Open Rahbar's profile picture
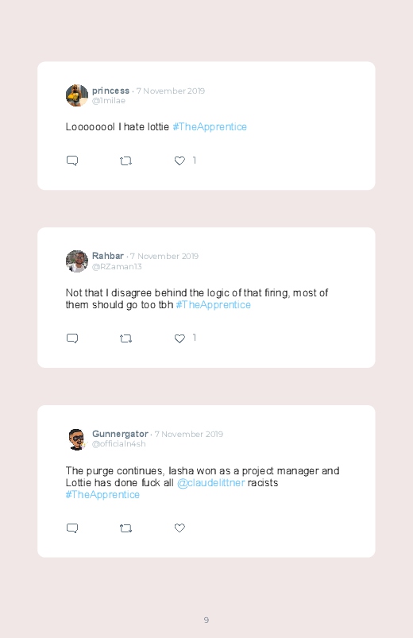 tap(77, 261)
